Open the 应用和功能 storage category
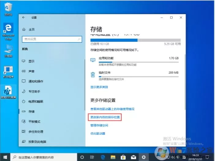 pos(134,61)
